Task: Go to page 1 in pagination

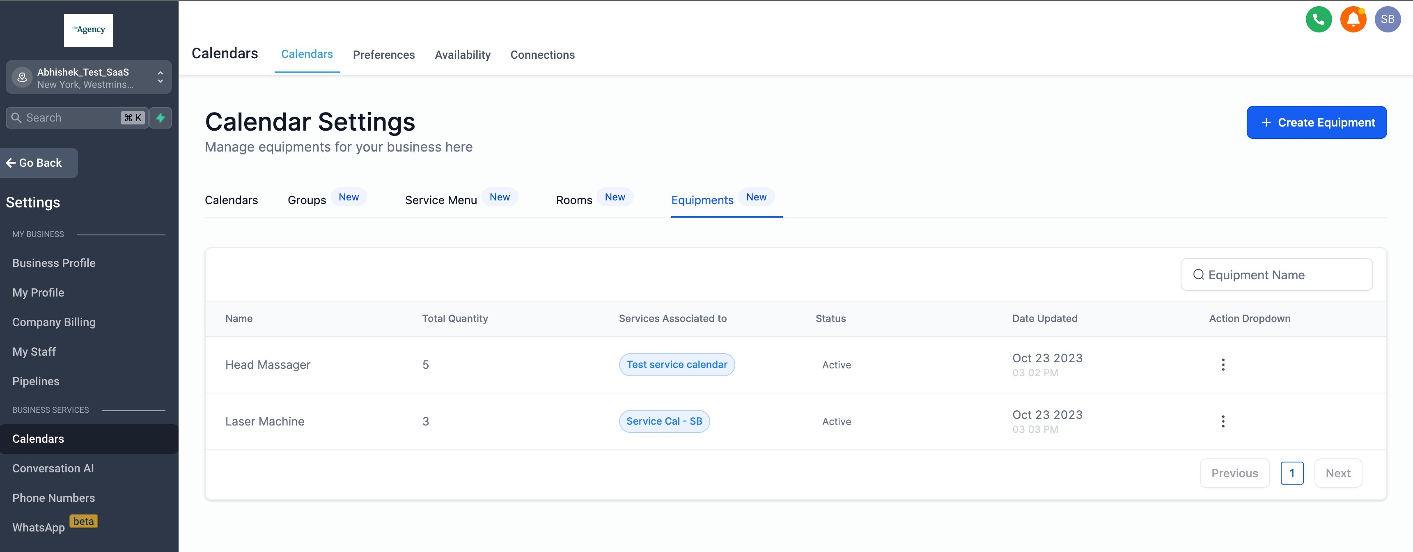Action: (x=1291, y=473)
